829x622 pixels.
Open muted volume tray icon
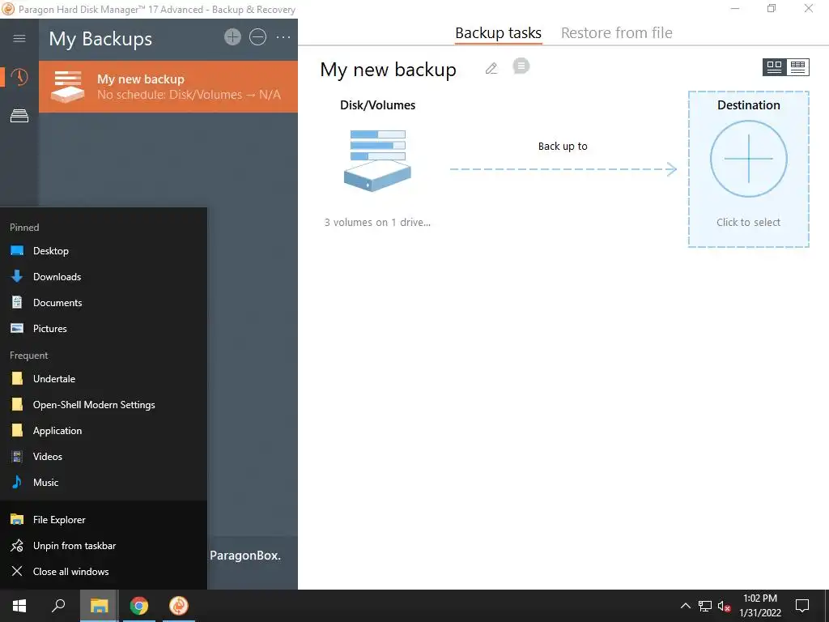(x=724, y=606)
